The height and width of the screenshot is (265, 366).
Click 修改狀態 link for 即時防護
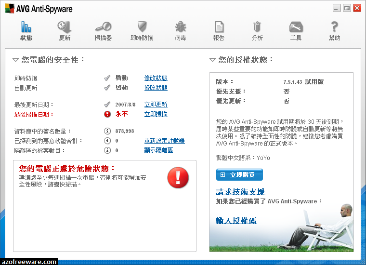coord(156,78)
